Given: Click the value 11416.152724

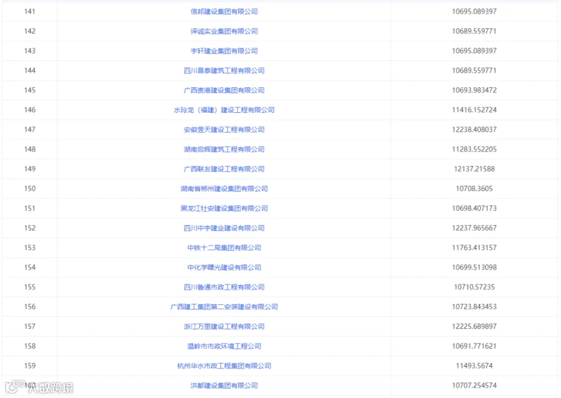Looking at the screenshot, I should (474, 110).
